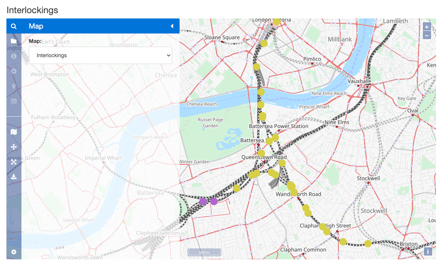Click the info button at bottom right

point(428,251)
